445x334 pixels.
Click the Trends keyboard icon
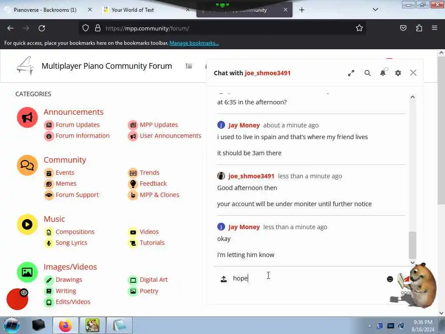coord(133,173)
